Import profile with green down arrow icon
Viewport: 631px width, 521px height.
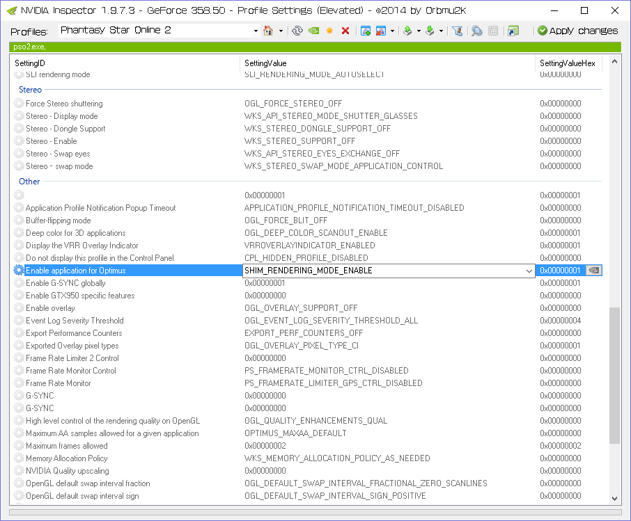(430, 31)
